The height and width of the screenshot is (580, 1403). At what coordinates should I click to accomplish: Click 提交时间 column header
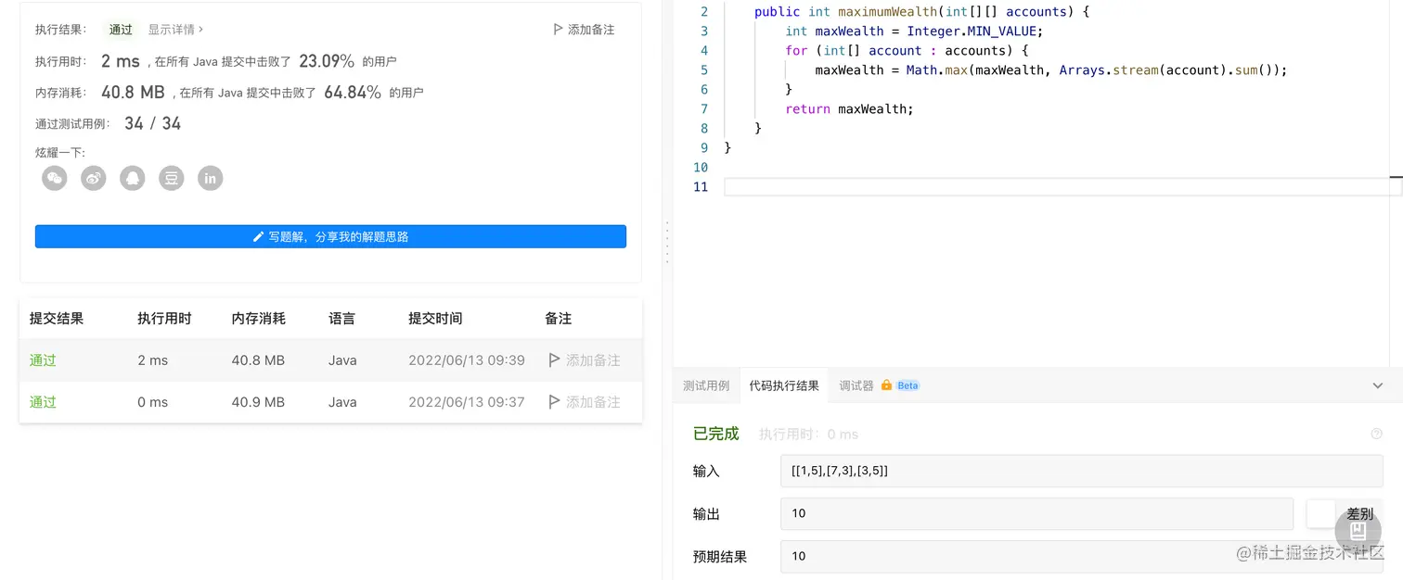[435, 319]
